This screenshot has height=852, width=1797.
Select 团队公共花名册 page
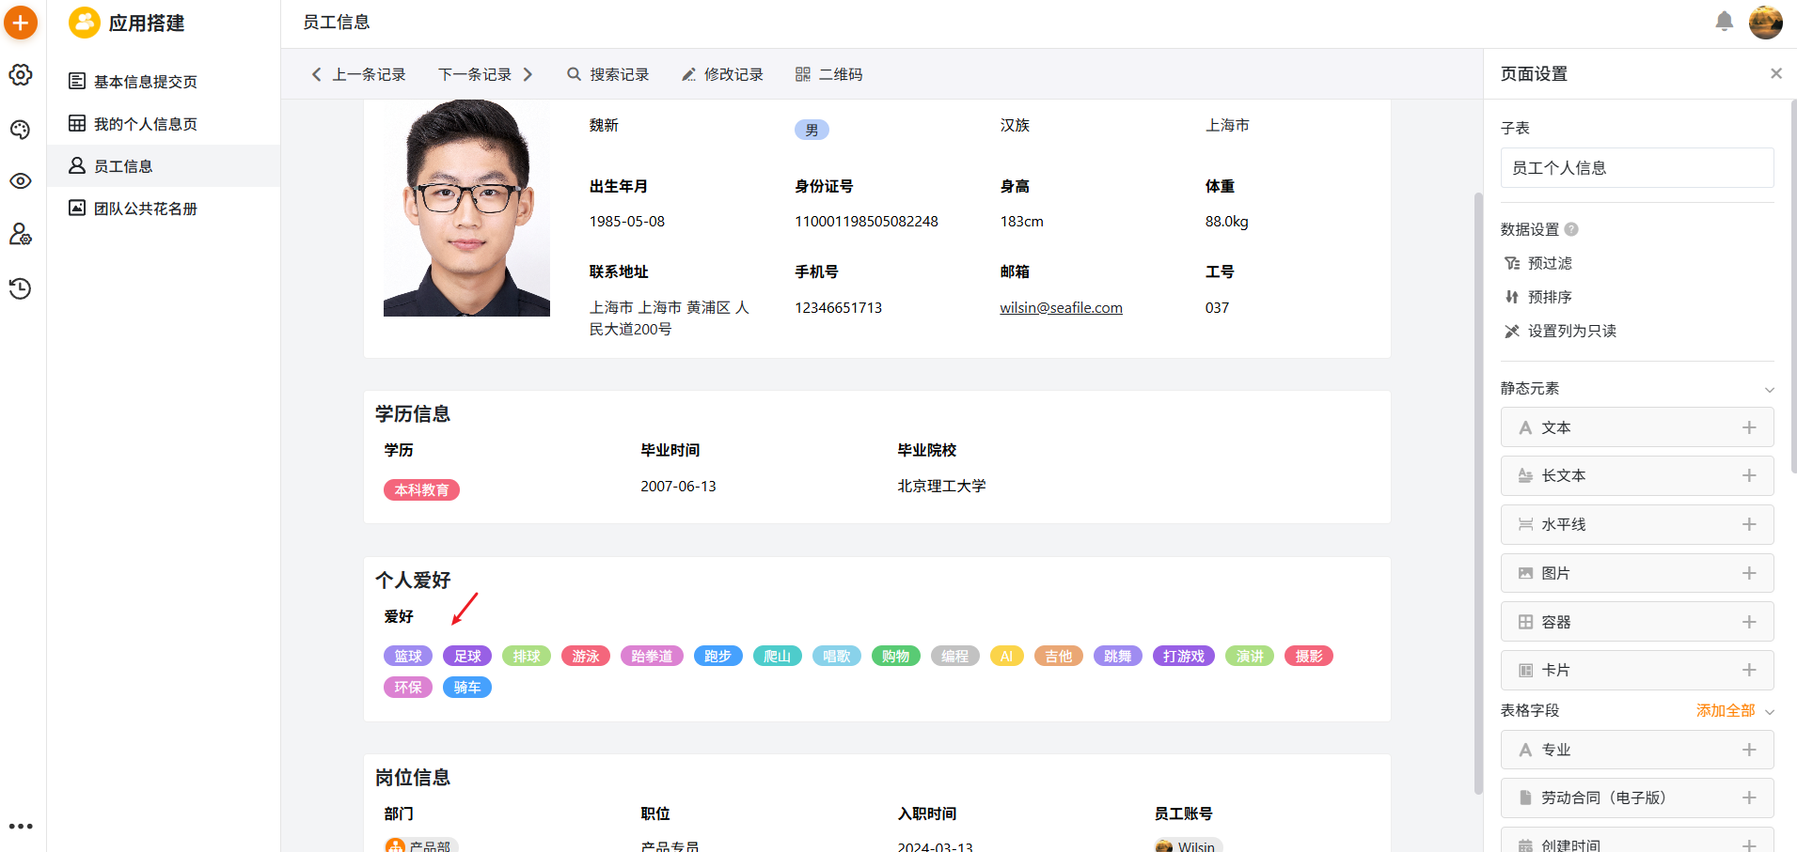pos(145,209)
